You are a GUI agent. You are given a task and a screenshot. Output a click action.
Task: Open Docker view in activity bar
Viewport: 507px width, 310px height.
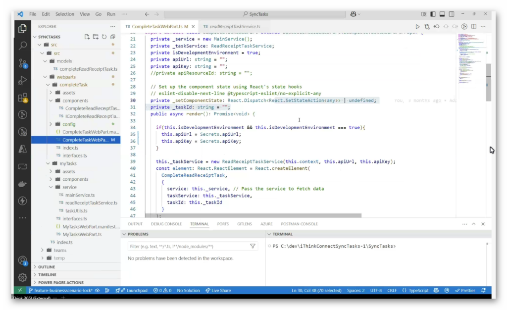point(22,184)
